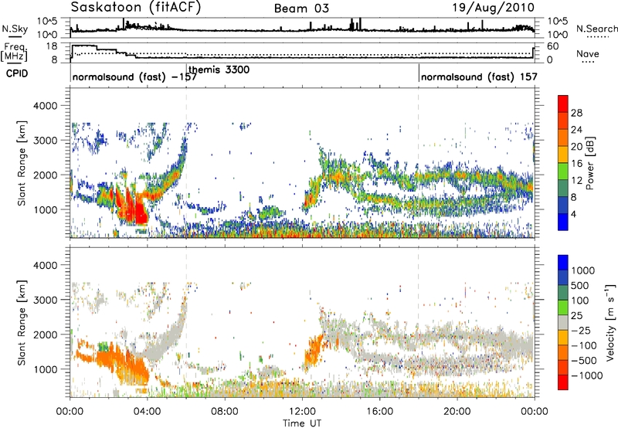This screenshot has width=618, height=428.
Task: Pick the red top segment of Power colorbar
Action: coord(563,104)
